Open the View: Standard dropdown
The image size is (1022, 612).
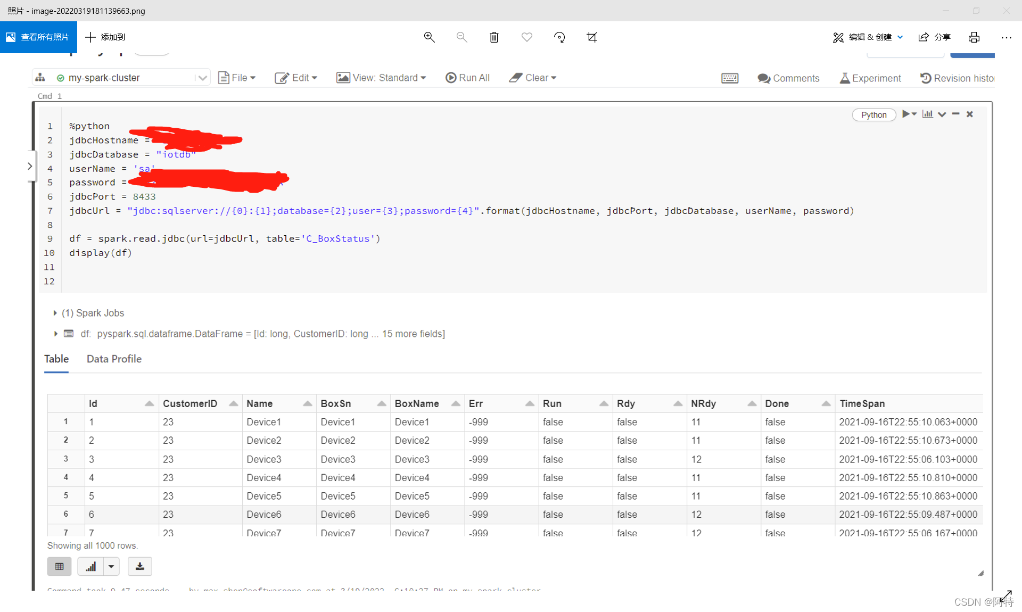381,78
